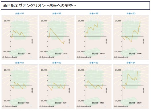Click machine 464 graph with max 28220
Image resolution: width=151 pixels, height=111 pixels.
point(131,87)
